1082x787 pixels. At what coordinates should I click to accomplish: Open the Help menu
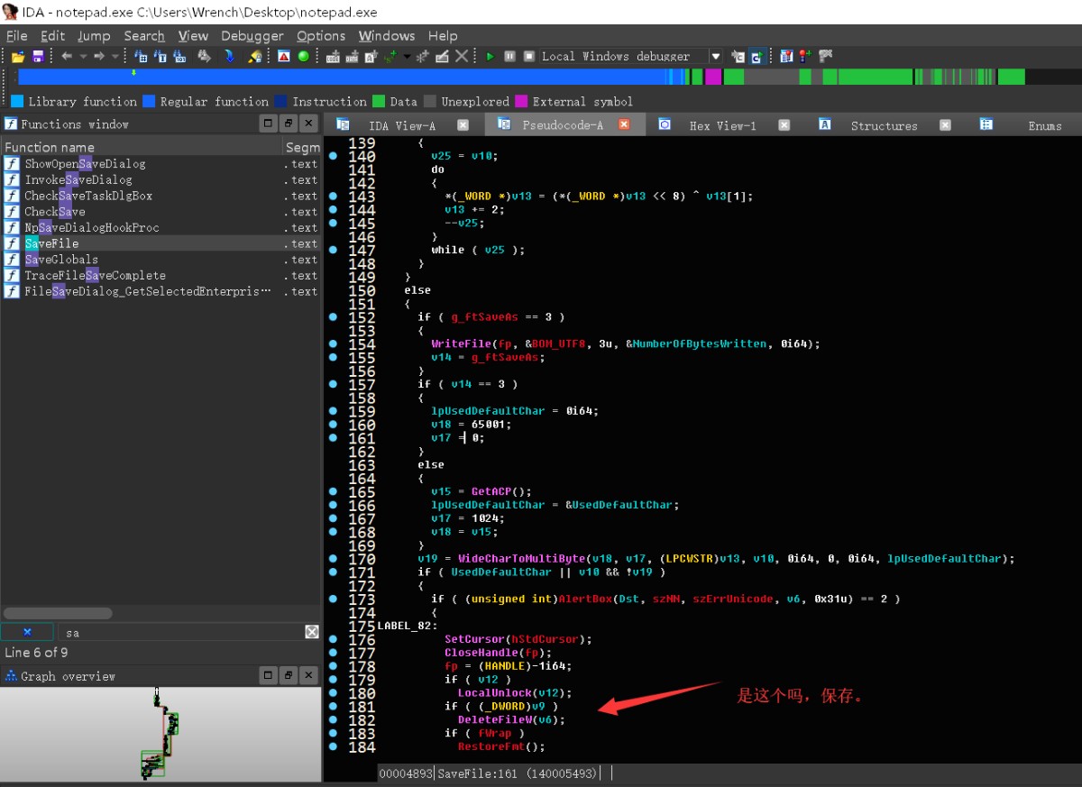point(443,36)
